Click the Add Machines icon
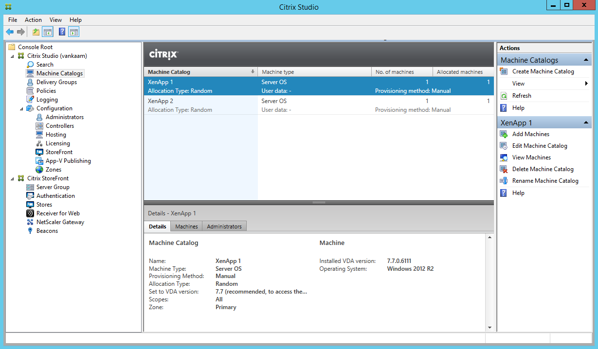The height and width of the screenshot is (349, 598). pyautogui.click(x=504, y=134)
